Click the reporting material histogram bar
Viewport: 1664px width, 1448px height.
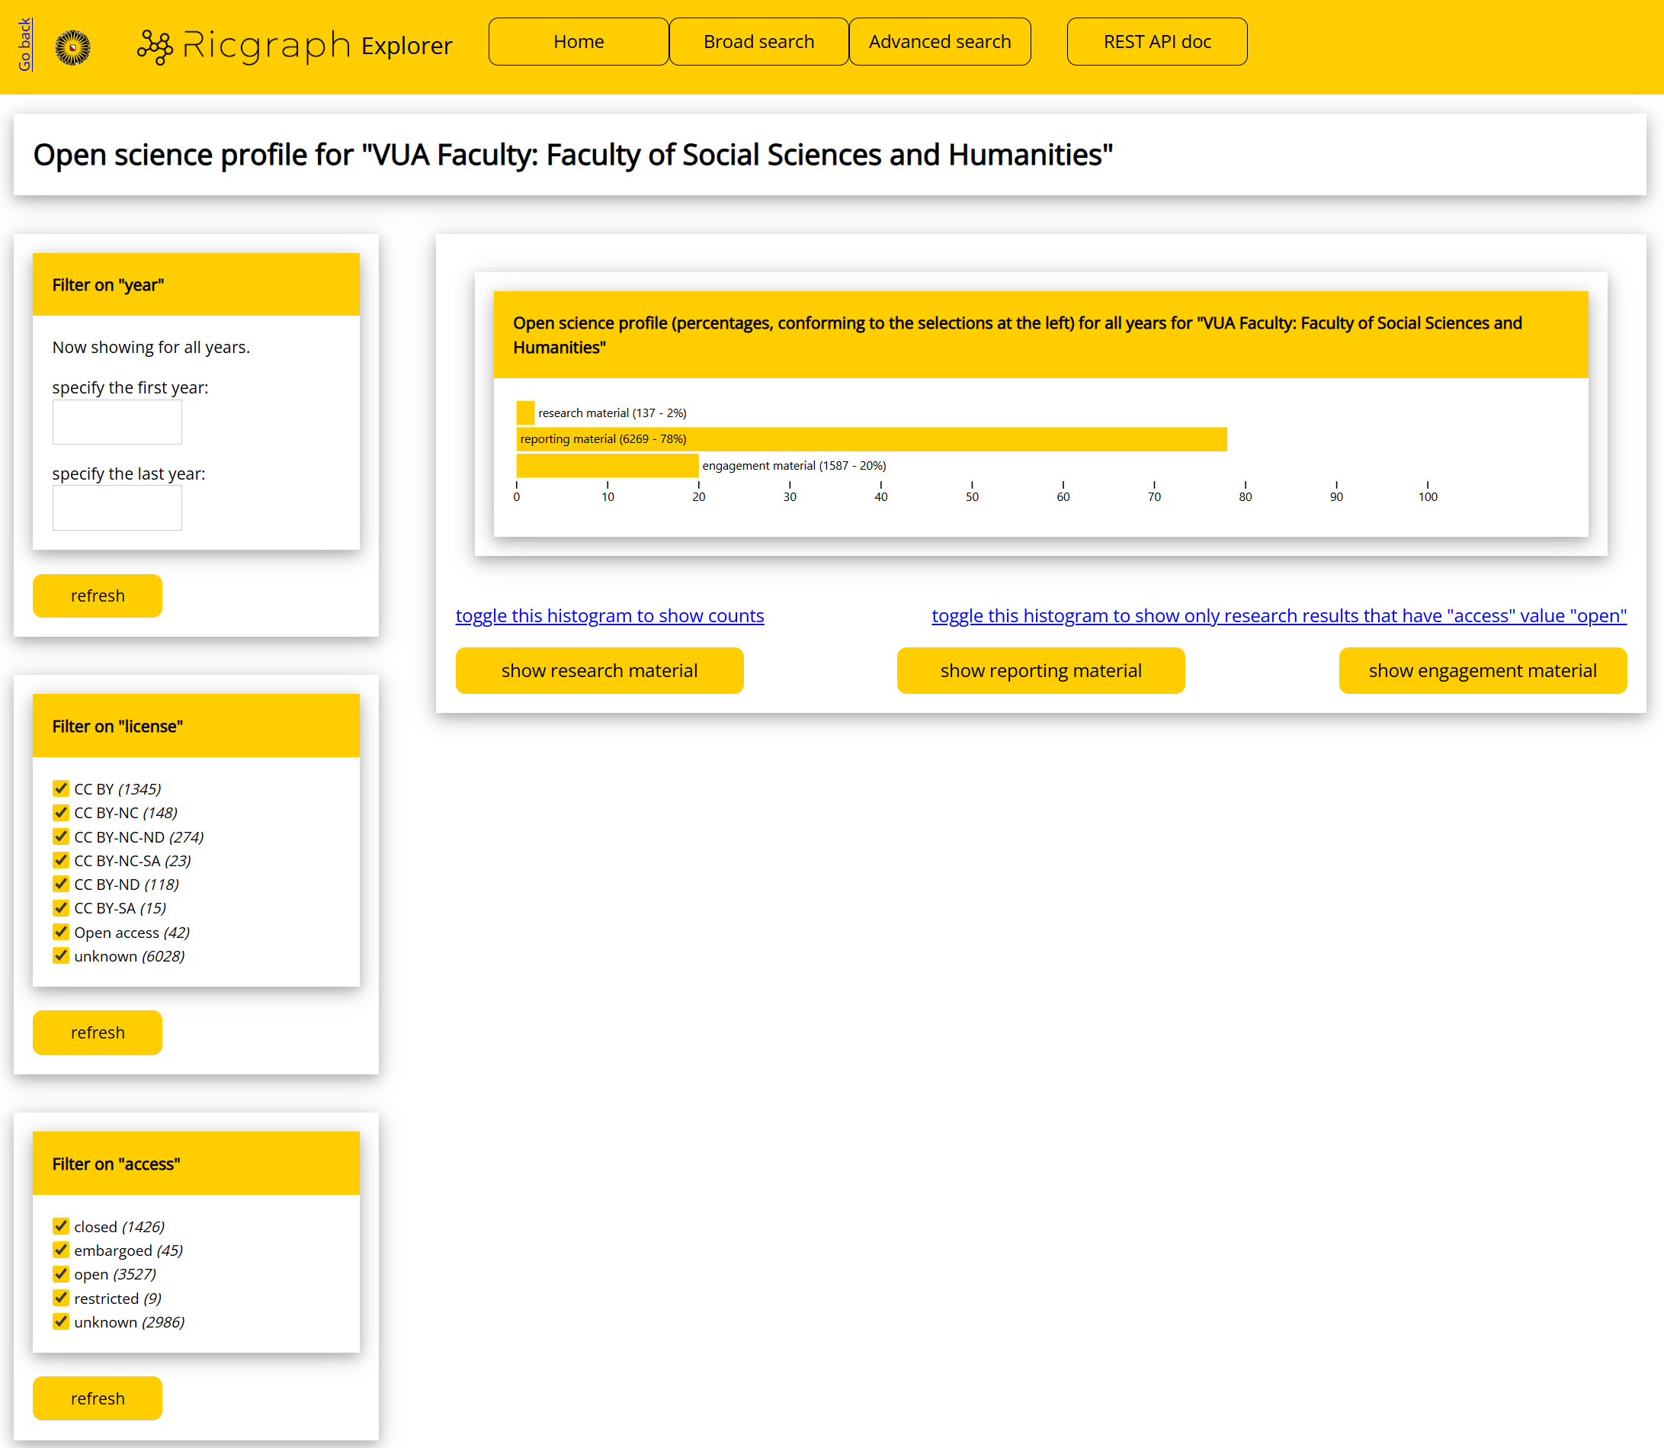(871, 438)
